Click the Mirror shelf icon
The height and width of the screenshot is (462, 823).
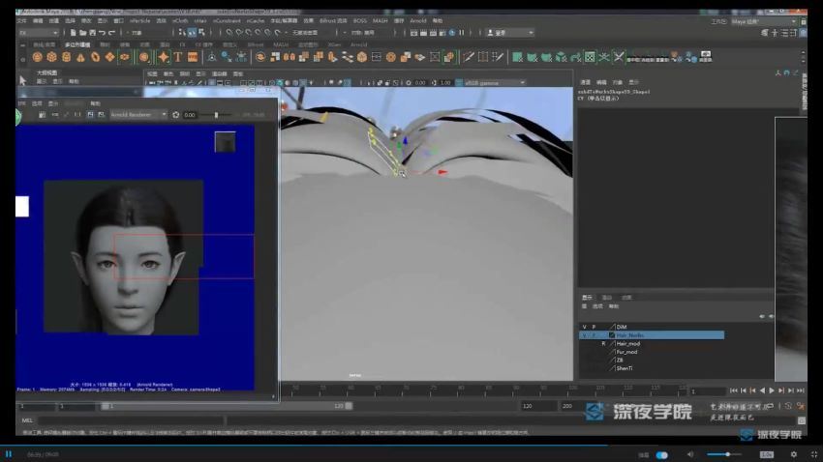pyautogui.click(x=290, y=57)
